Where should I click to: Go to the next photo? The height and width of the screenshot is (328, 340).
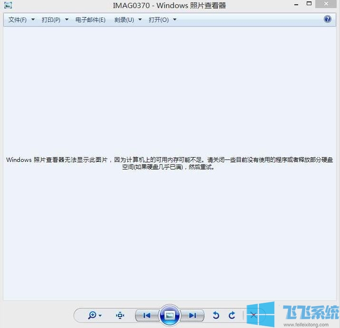[192, 315]
